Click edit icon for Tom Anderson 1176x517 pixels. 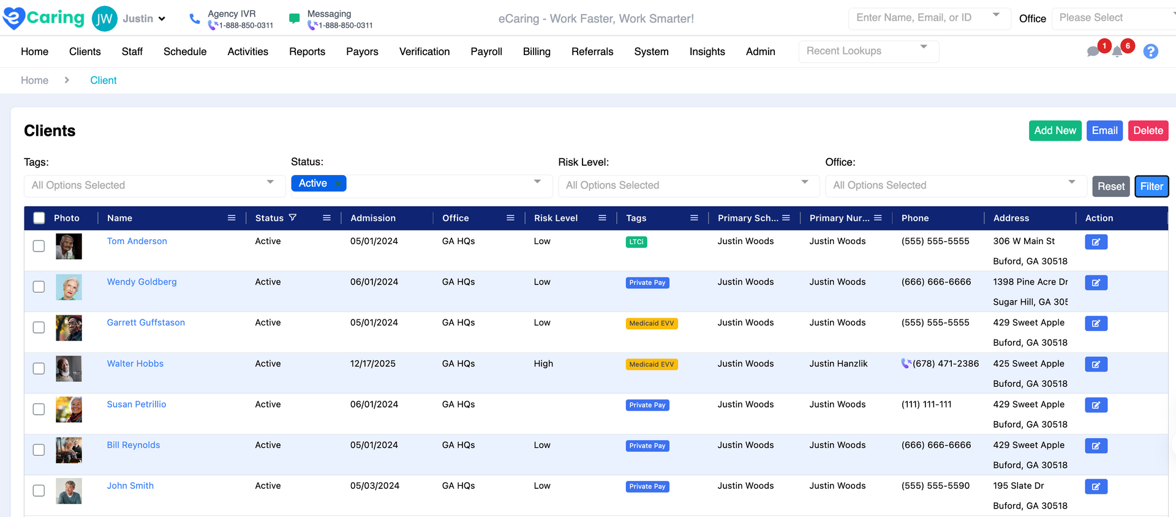point(1096,242)
